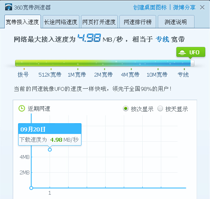Viewport: 210px width, 199px height.
Task: Click the white end handle of the speed bar
Action: click(192, 63)
